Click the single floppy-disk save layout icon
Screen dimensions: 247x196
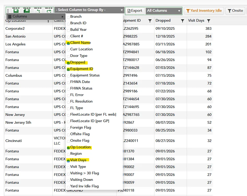pyautogui.click(x=16, y=10)
